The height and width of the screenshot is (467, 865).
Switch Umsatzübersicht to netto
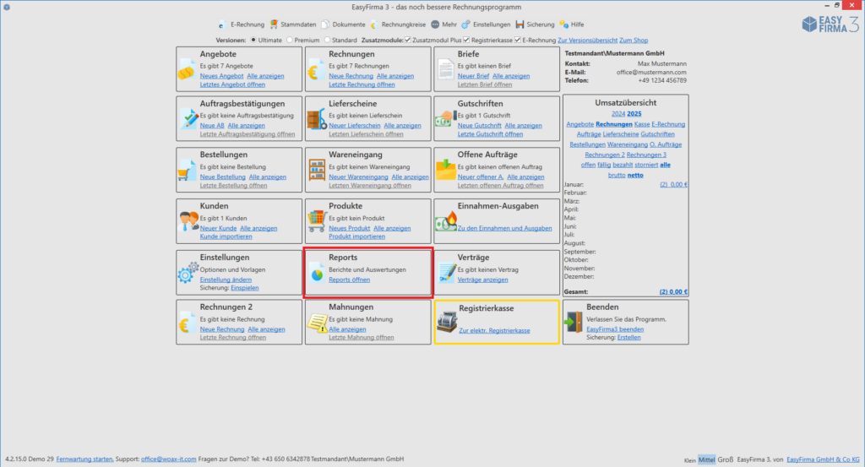pyautogui.click(x=635, y=175)
